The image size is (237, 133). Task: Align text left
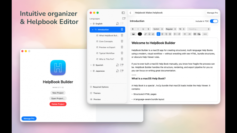click(x=158, y=34)
